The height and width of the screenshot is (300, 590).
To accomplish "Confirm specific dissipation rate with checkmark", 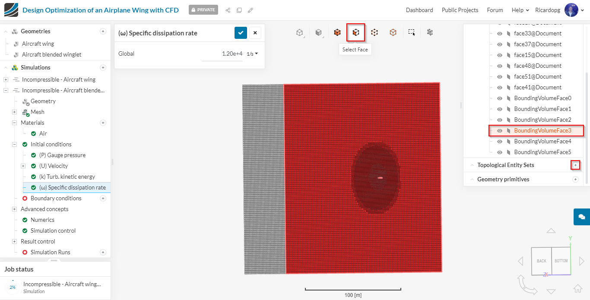I will (241, 33).
